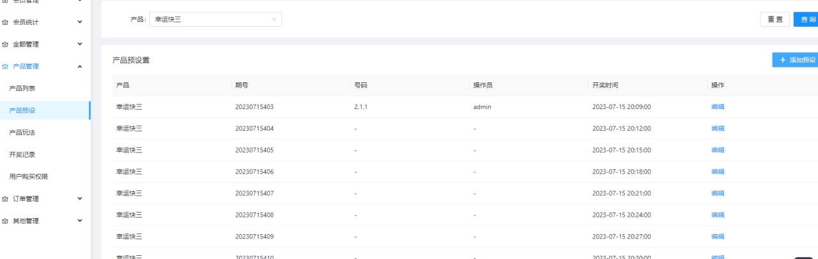Expand 会员统计 using its chevron arrow

[80, 22]
